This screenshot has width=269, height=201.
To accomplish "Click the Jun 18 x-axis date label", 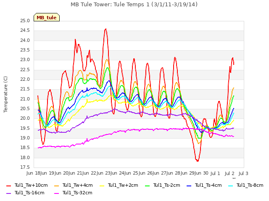I will [34, 173].
